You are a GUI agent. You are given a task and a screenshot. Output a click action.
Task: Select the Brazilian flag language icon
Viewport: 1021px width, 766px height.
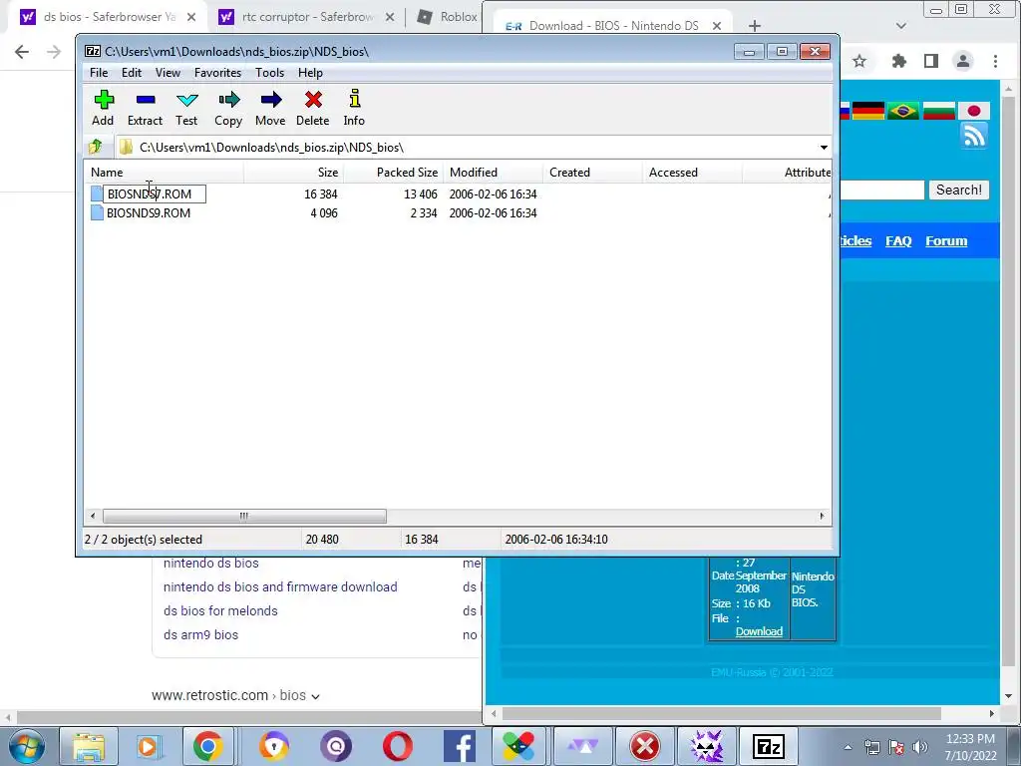903,111
